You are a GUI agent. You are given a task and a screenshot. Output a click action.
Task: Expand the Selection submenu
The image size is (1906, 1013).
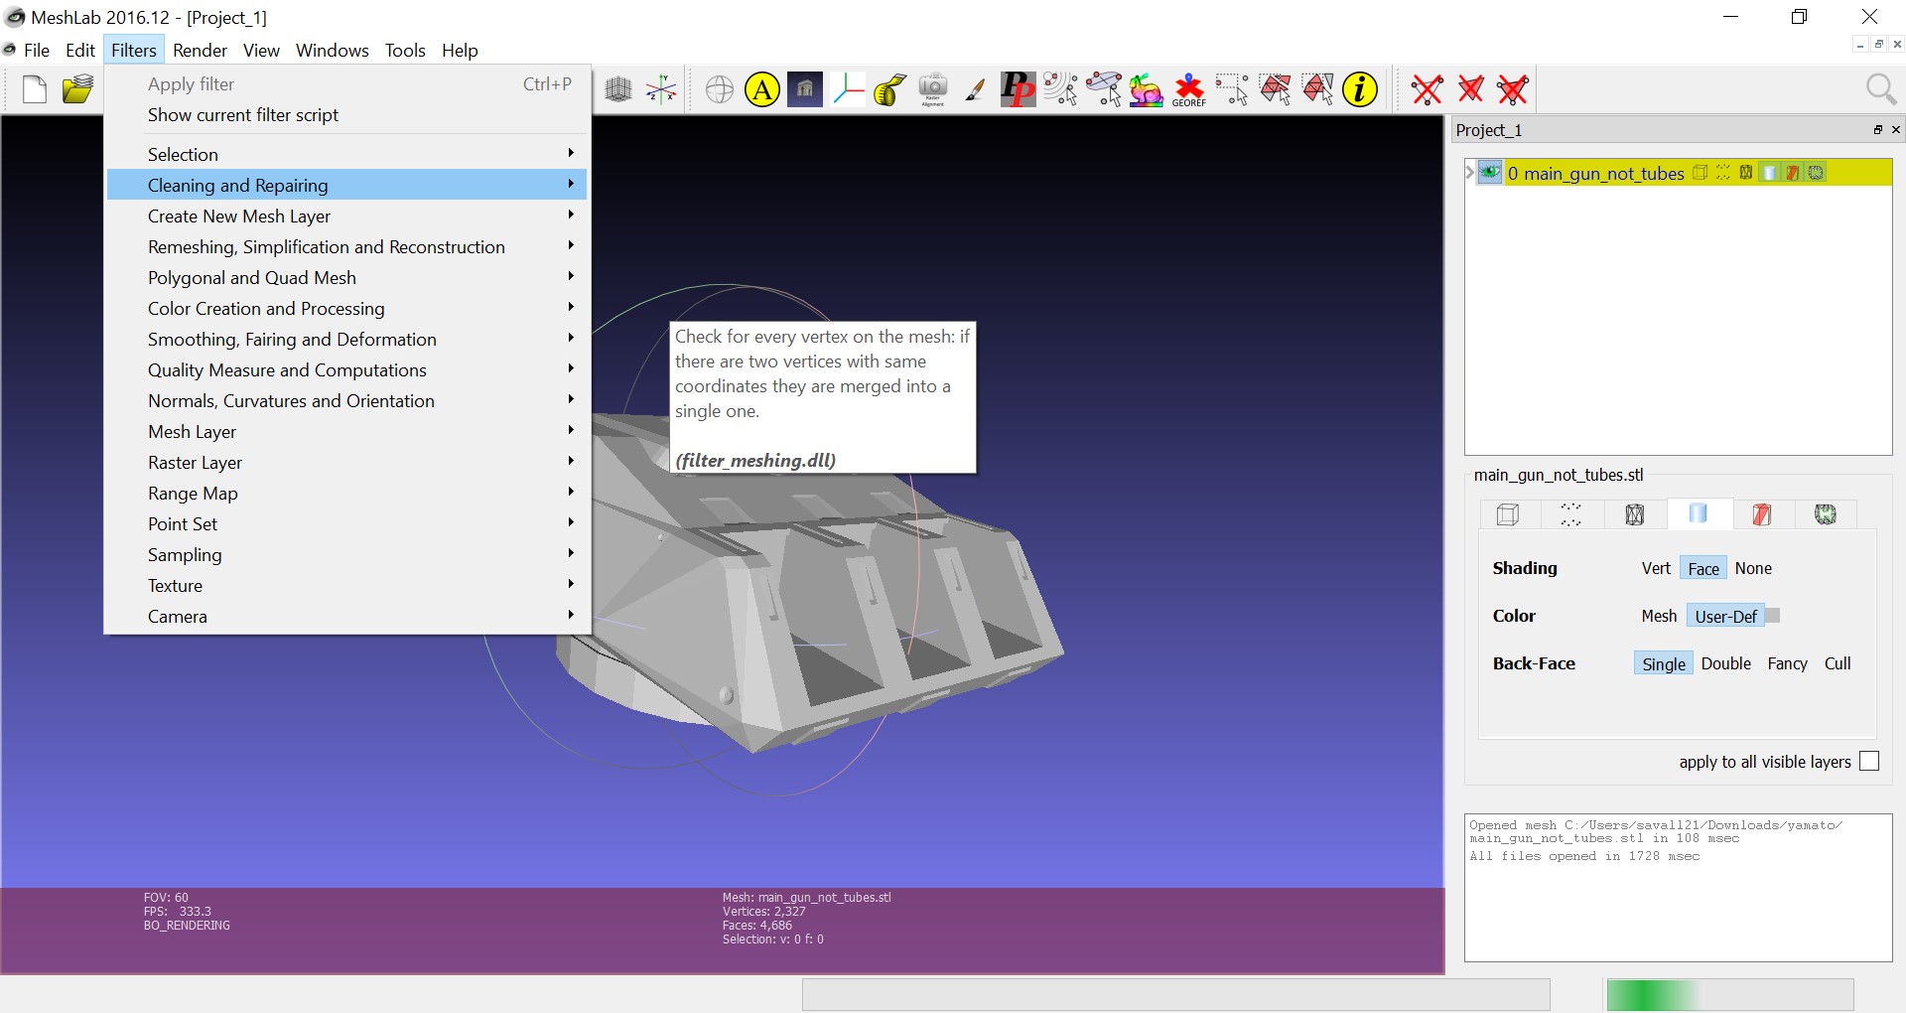(x=346, y=154)
